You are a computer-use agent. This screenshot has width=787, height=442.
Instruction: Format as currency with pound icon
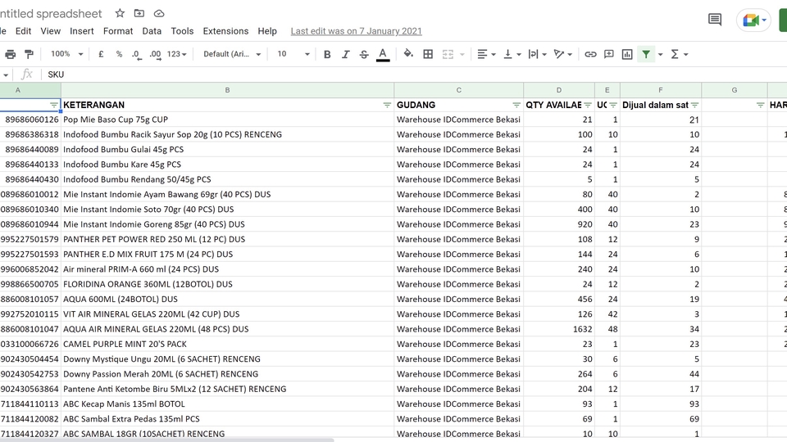(x=101, y=54)
